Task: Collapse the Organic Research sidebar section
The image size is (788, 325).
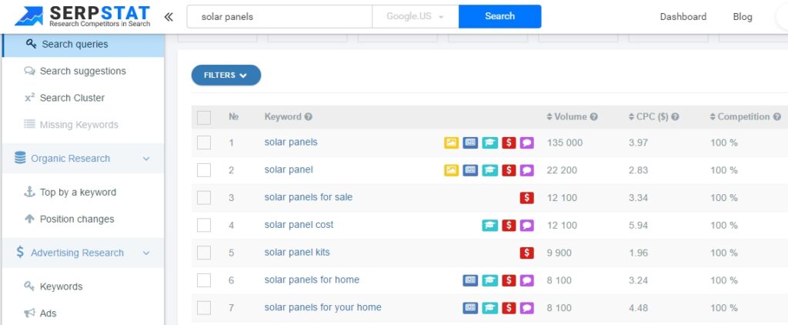Action: click(x=146, y=159)
